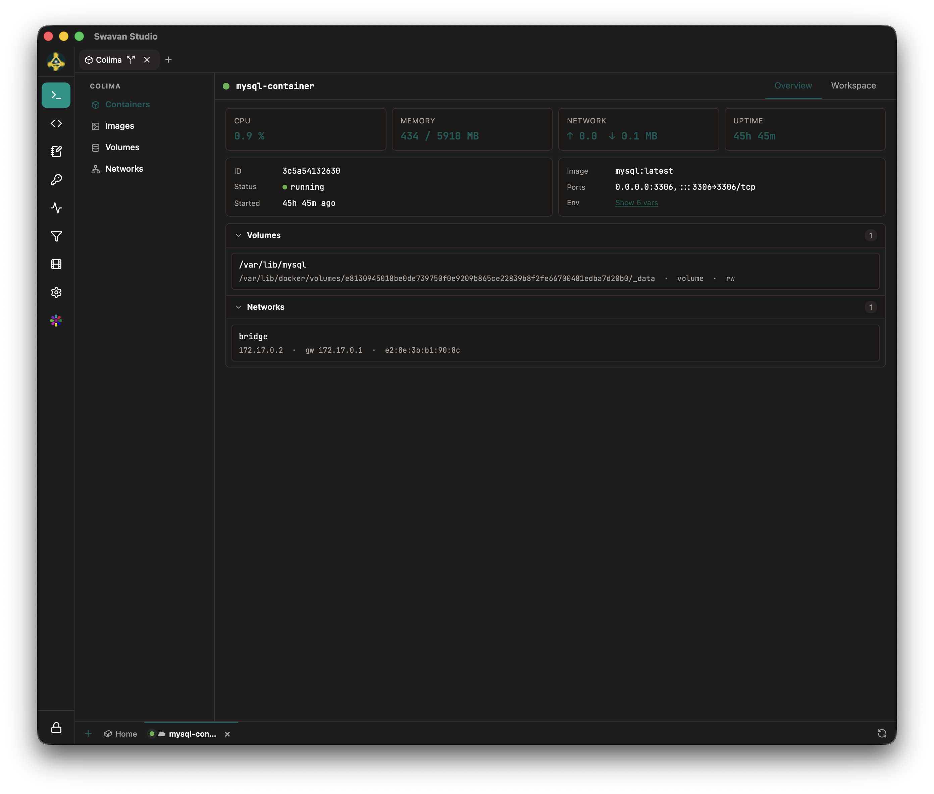Screen dimensions: 934x794
Task: Click the lock icon at sidebar bottom
Action: click(x=56, y=728)
